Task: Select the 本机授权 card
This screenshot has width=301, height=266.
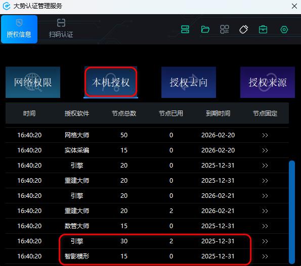Action: 111,82
